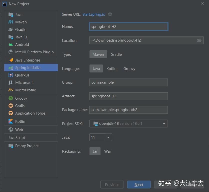
Task: Select Kotlin as the project language
Action: pyautogui.click(x=111, y=68)
